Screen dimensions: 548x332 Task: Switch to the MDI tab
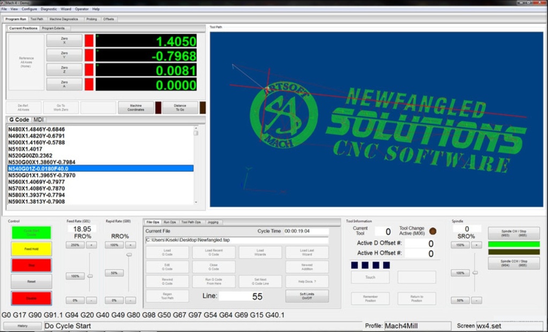(39, 120)
